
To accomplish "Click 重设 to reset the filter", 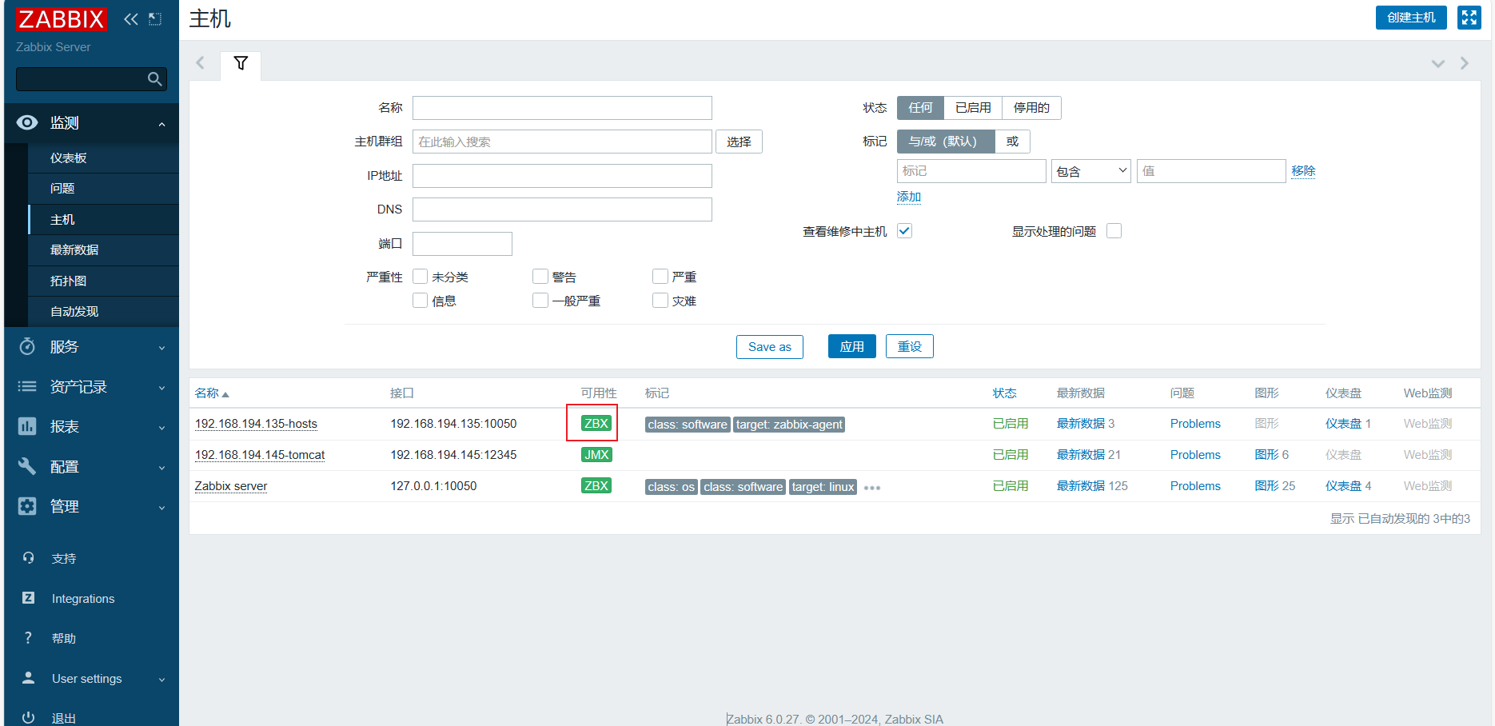I will tap(910, 346).
